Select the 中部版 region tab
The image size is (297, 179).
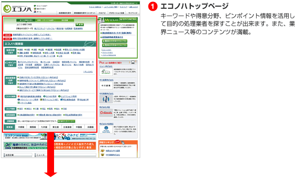pyautogui.click(x=21, y=127)
